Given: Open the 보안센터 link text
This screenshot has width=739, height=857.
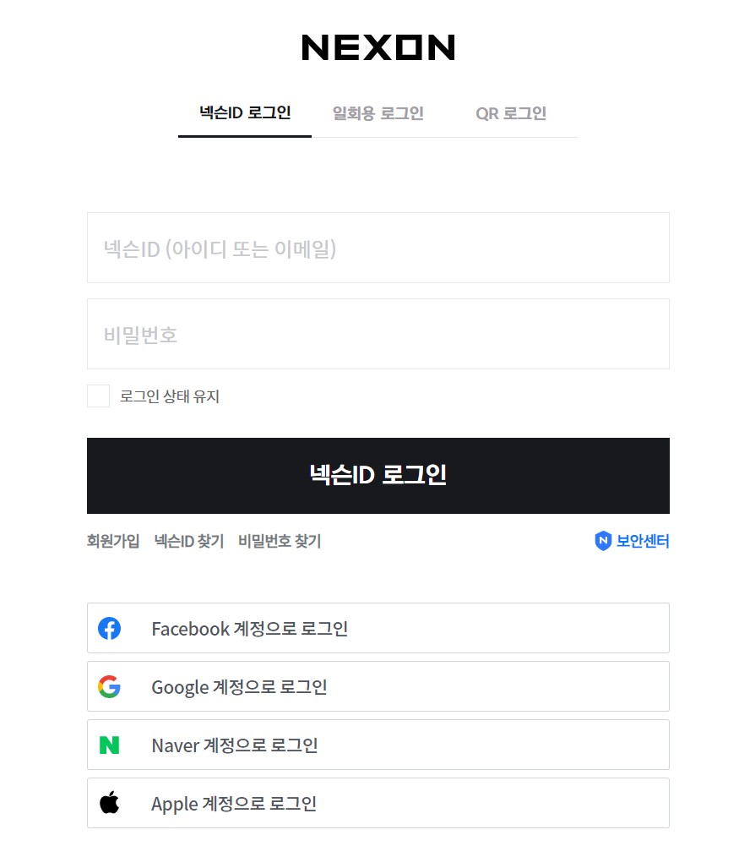Looking at the screenshot, I should (x=643, y=541).
